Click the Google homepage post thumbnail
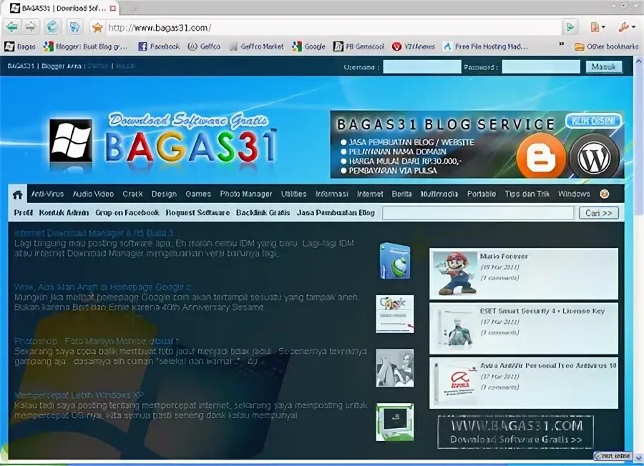The width and height of the screenshot is (644, 466). click(x=395, y=314)
